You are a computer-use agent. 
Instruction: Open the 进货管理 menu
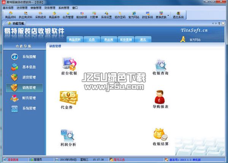pyautogui.click(x=22, y=8)
